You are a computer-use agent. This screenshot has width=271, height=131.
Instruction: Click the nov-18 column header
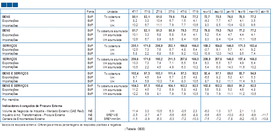207,12
